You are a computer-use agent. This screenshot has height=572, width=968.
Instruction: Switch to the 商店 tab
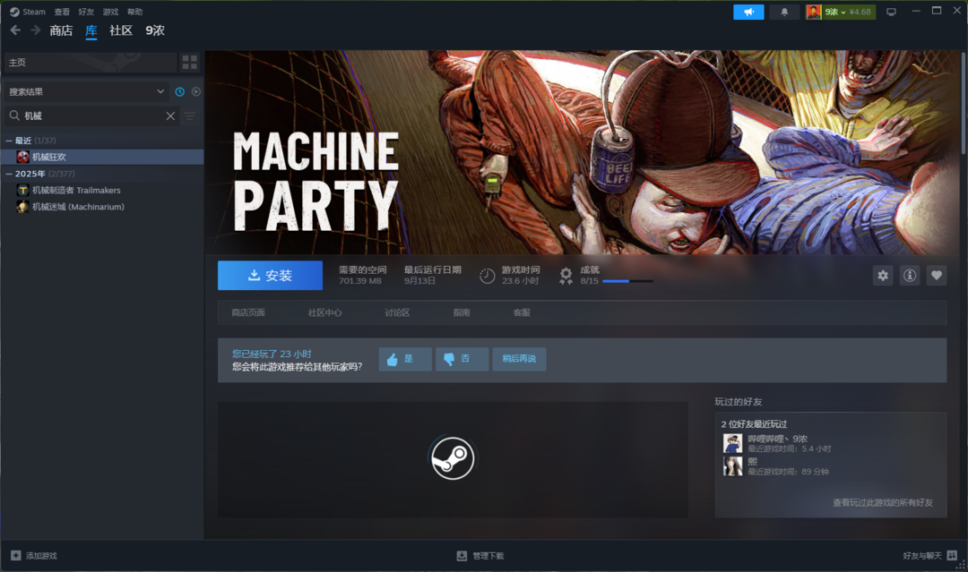(x=61, y=30)
